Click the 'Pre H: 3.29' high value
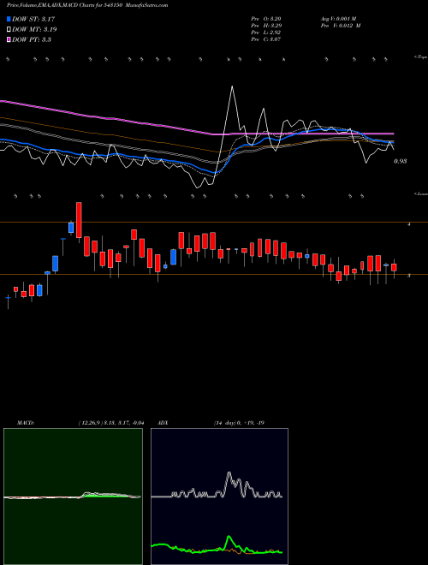The width and height of the screenshot is (428, 565). tap(266, 26)
